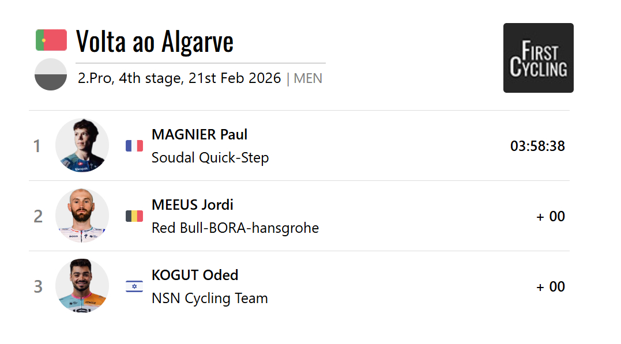
Task: Open Paul Magnier's rider photo
Action: [x=82, y=145]
